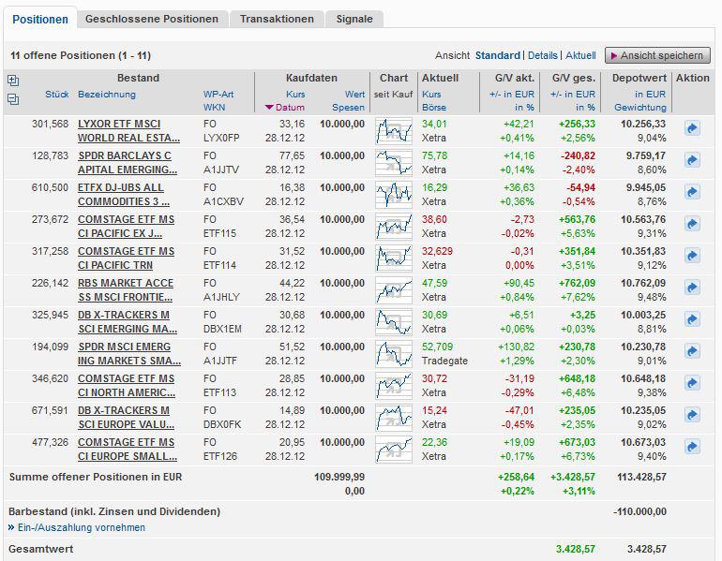Image resolution: width=722 pixels, height=561 pixels.
Task: Open action icon for LYXOR ETF MSCI row
Action: pos(692,128)
